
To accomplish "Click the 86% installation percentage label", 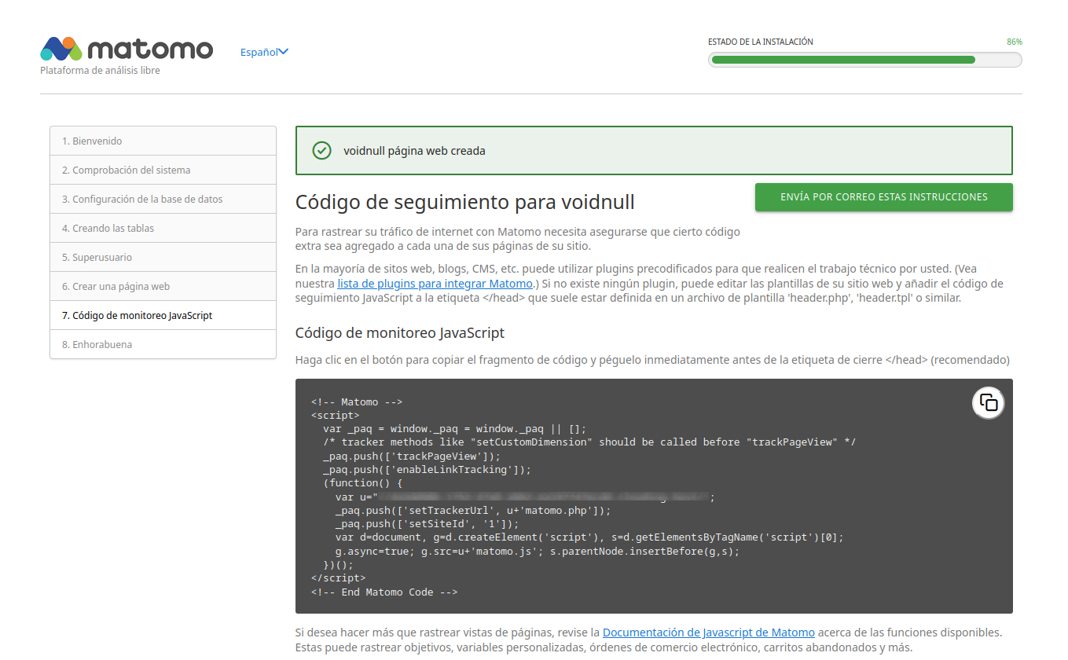I will coord(1014,42).
